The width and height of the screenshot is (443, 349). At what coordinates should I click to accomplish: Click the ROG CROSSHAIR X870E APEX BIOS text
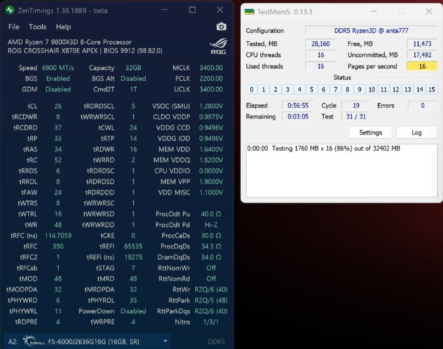[84, 51]
